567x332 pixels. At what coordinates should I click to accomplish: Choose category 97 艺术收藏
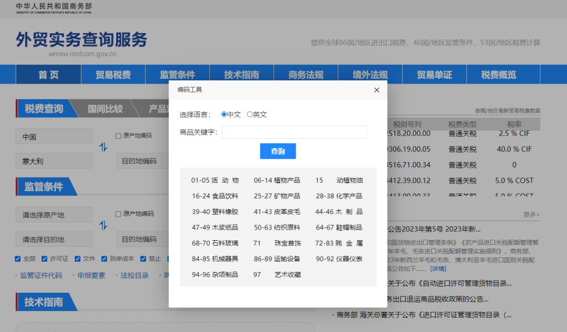(x=277, y=275)
